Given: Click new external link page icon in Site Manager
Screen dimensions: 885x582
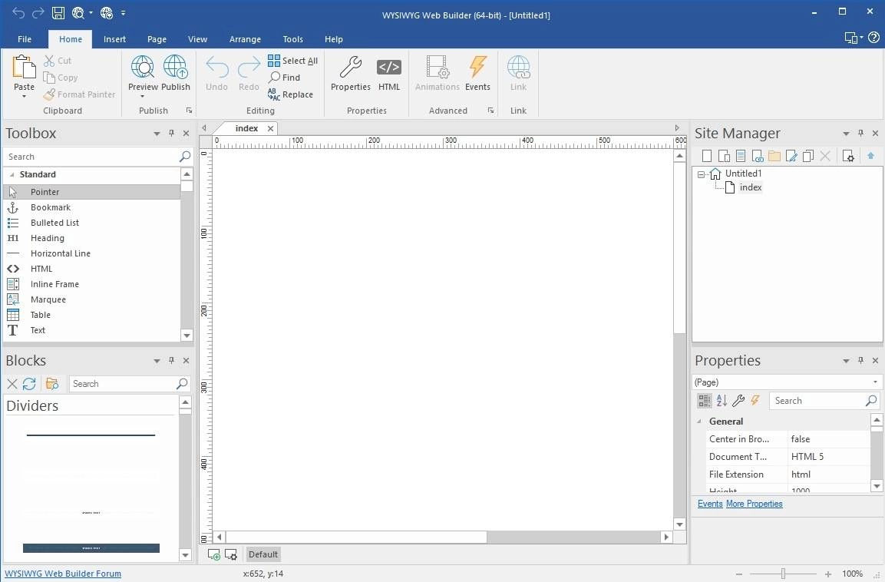Looking at the screenshot, I should (x=758, y=156).
